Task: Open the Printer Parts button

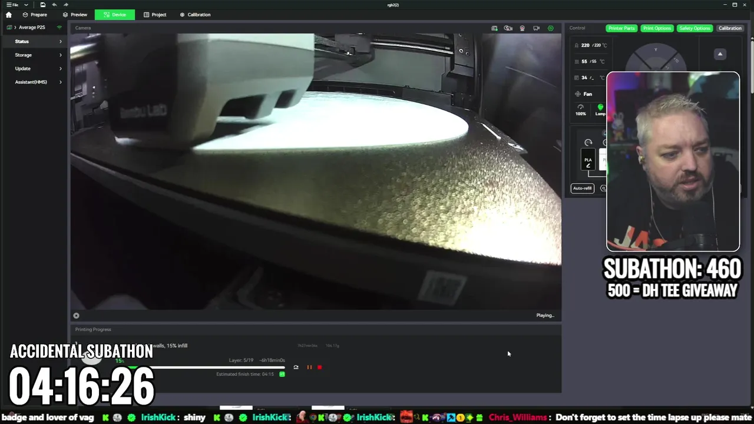Action: click(x=621, y=28)
